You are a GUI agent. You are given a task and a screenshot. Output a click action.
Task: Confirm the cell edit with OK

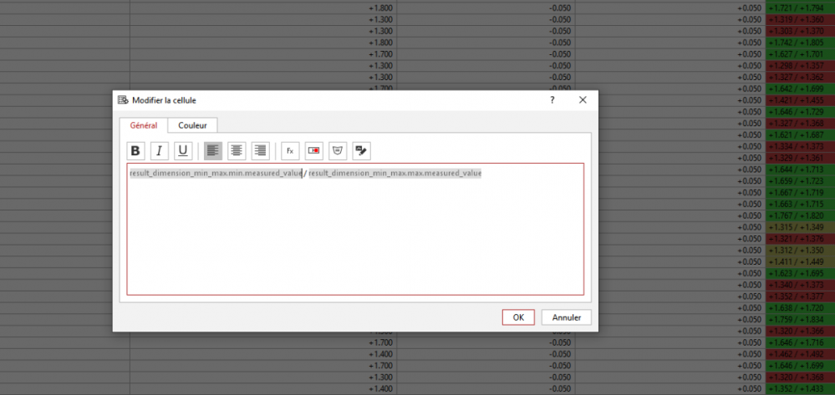coord(518,317)
